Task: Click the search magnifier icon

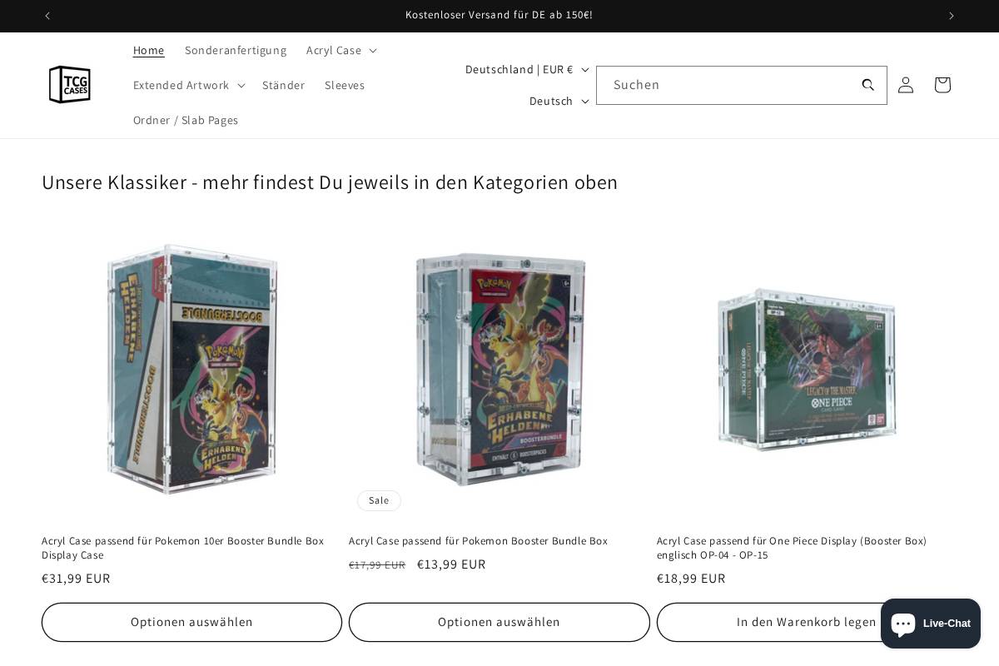Action: (868, 85)
